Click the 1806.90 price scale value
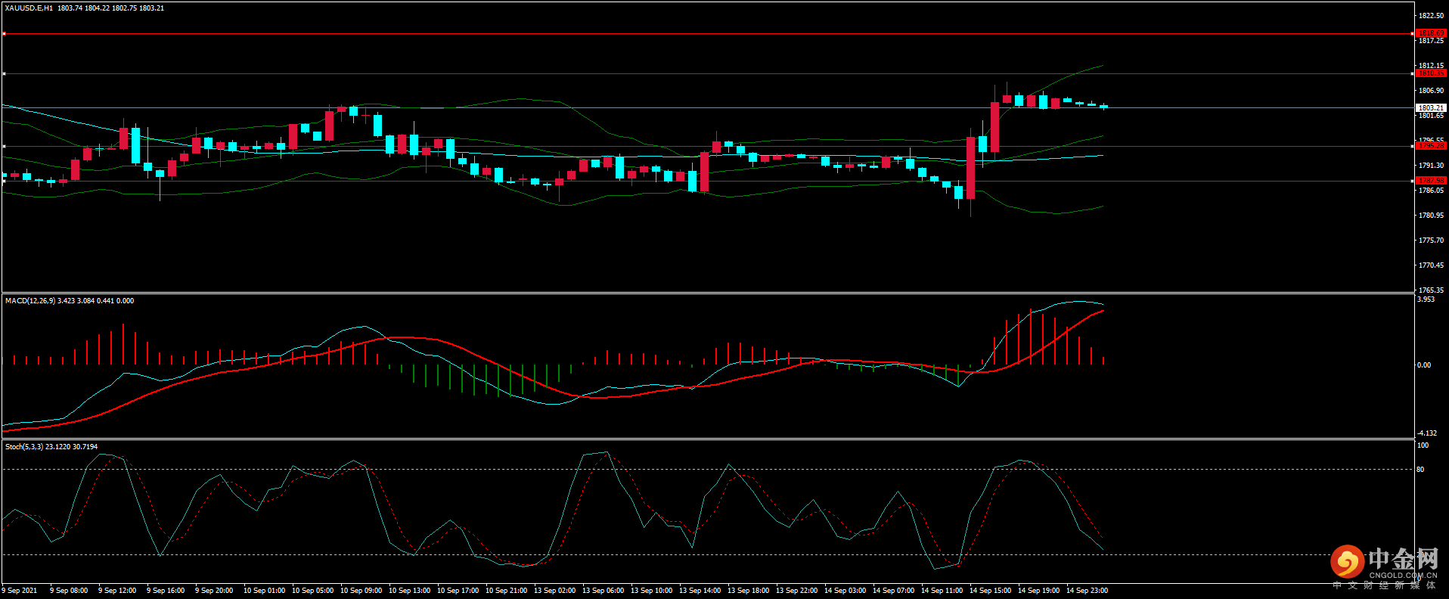The image size is (1449, 599). 1431,91
